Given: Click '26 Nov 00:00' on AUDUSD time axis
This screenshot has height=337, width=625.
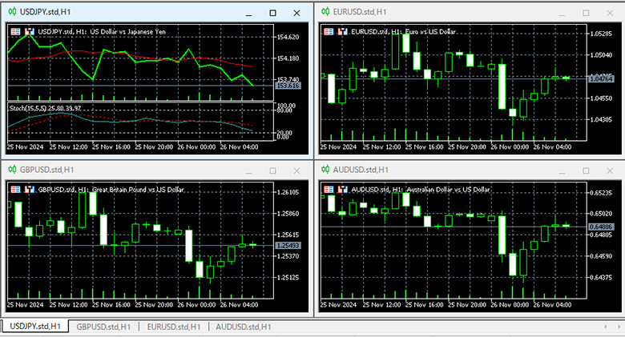Looking at the screenshot, I should (510, 305).
